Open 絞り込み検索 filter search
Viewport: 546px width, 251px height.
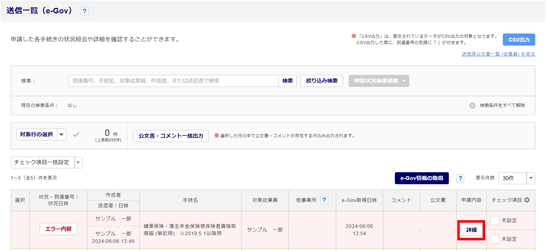[322, 81]
